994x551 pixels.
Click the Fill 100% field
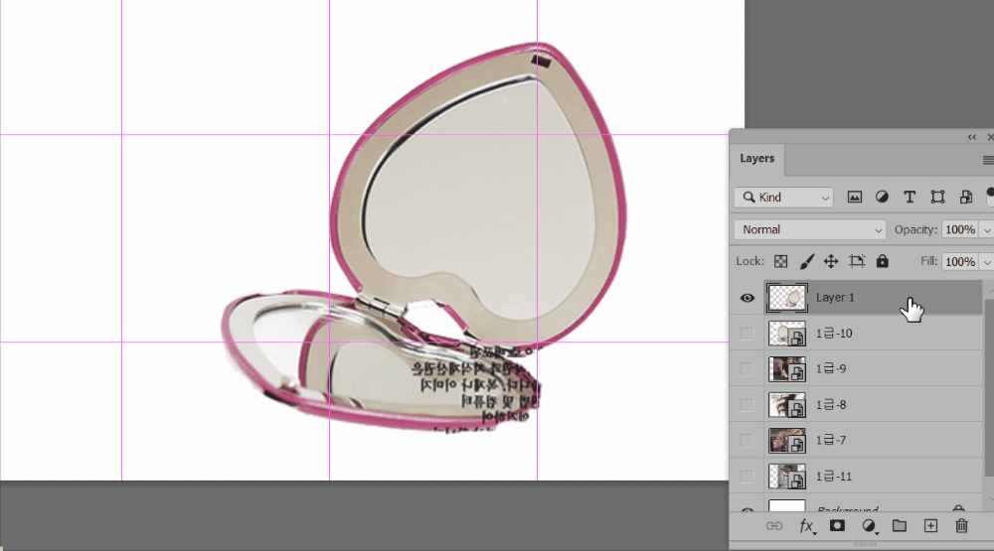click(x=960, y=261)
